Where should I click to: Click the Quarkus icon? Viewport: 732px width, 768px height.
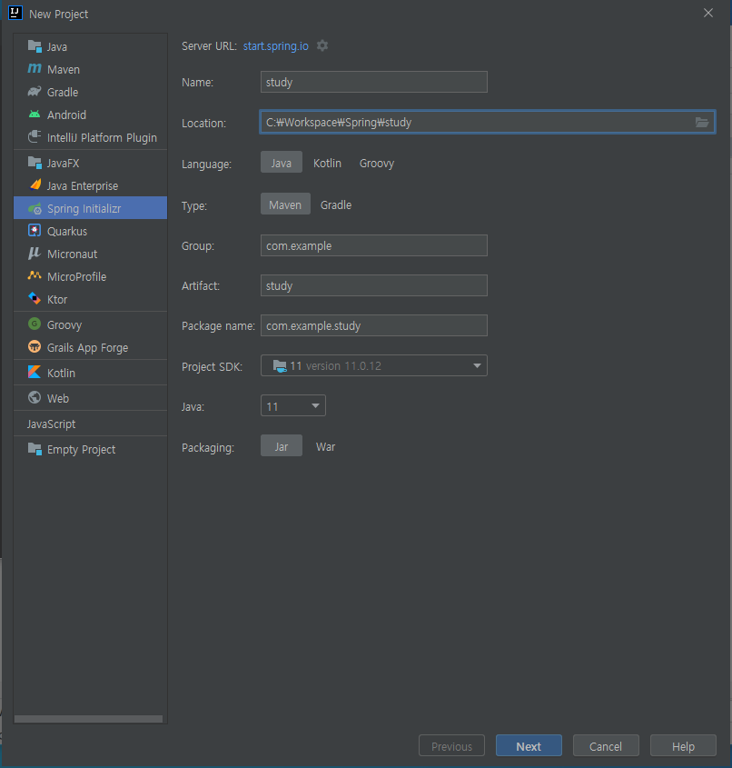35,230
